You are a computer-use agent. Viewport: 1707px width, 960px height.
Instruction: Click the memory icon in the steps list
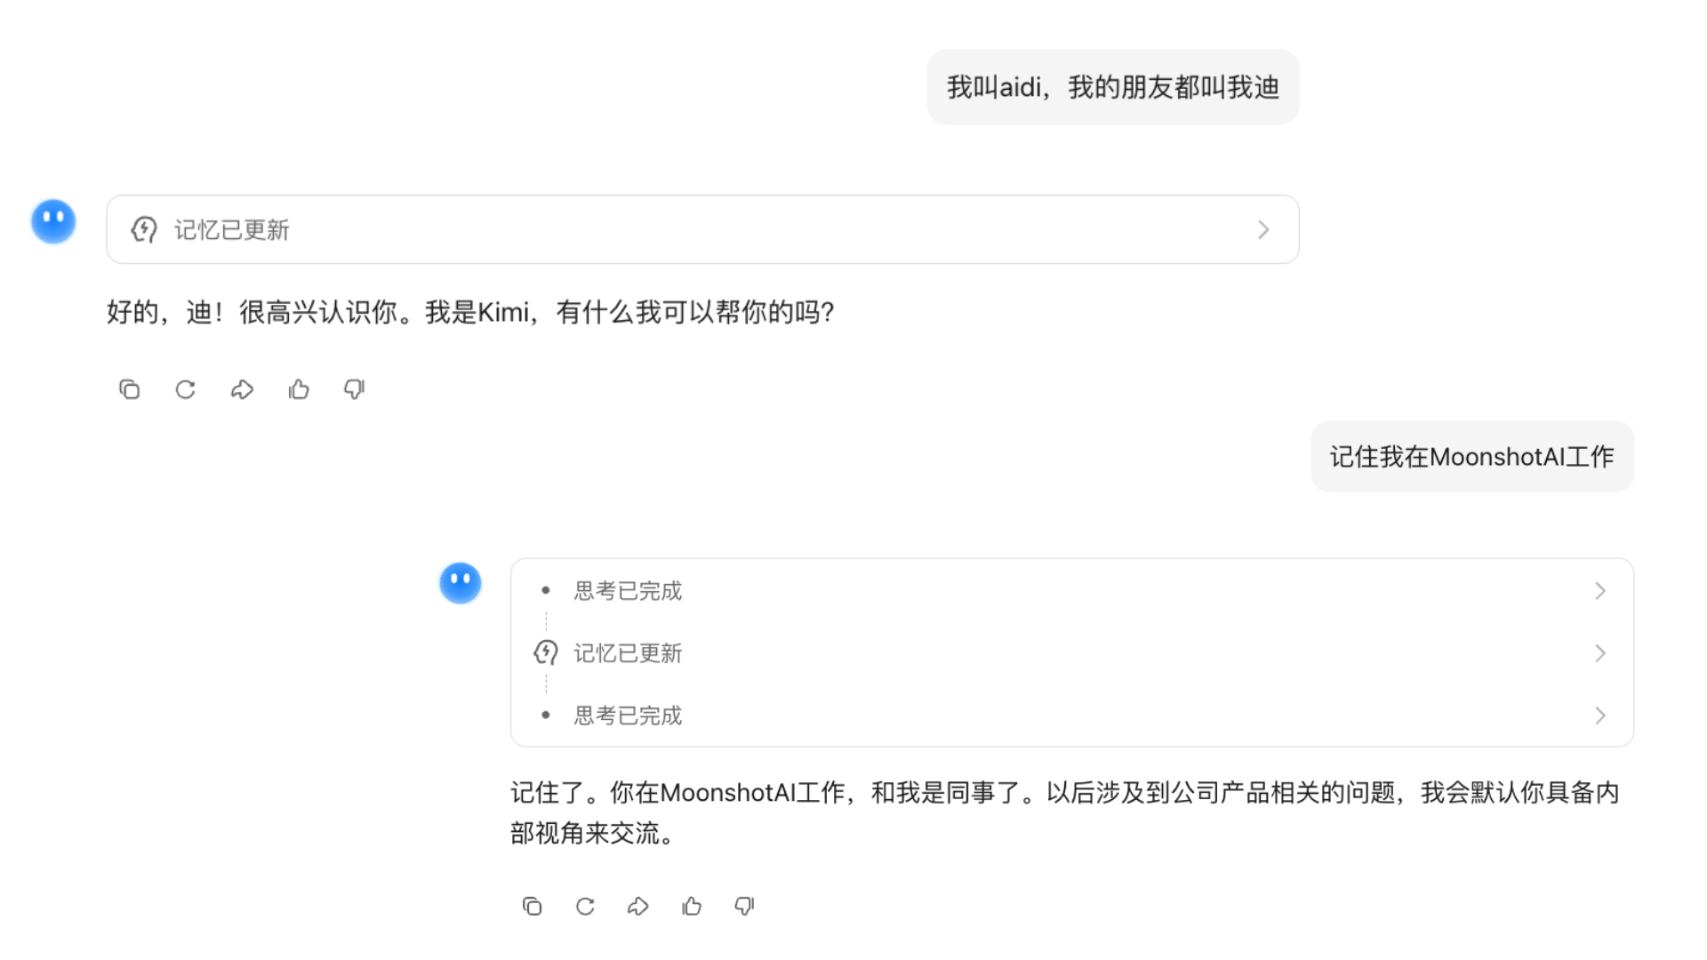(546, 653)
